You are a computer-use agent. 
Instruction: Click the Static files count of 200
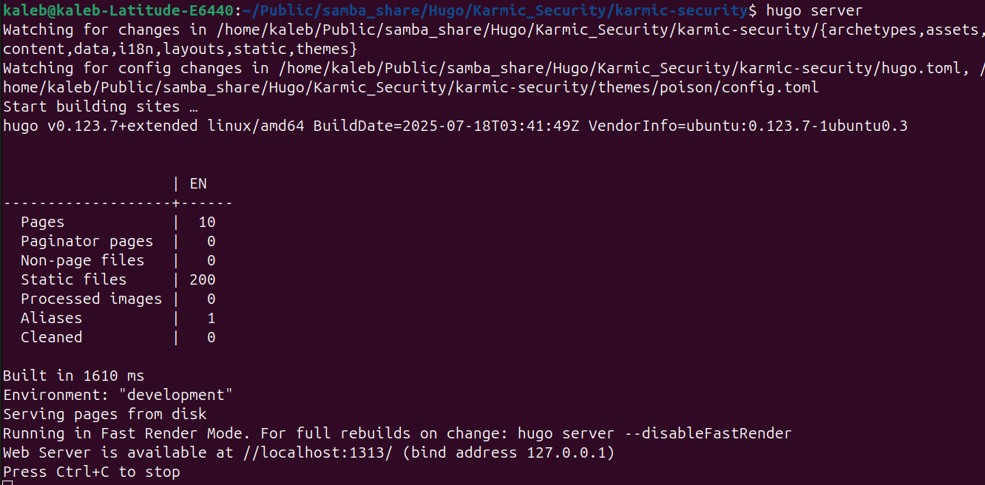203,279
